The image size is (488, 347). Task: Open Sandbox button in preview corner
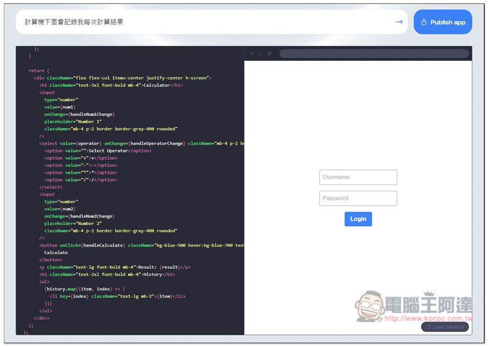point(445,327)
